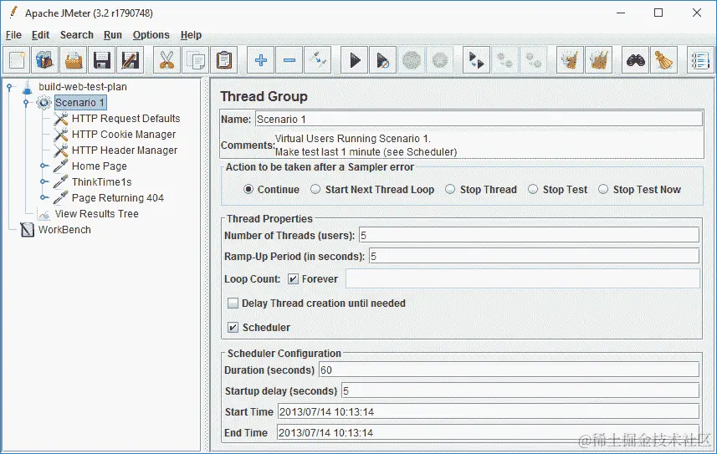Click the Comments text area
The image size is (717, 454).
[489, 145]
